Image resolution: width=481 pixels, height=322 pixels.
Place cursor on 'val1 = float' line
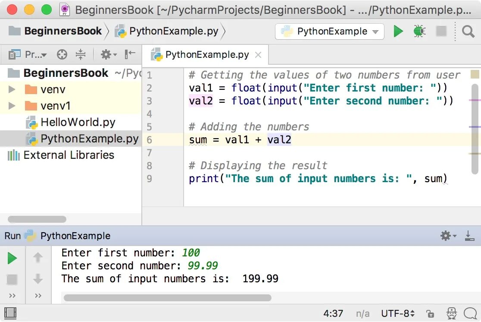point(318,88)
